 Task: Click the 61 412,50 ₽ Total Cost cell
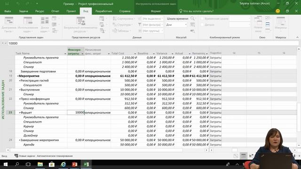pyautogui.click(x=128, y=76)
